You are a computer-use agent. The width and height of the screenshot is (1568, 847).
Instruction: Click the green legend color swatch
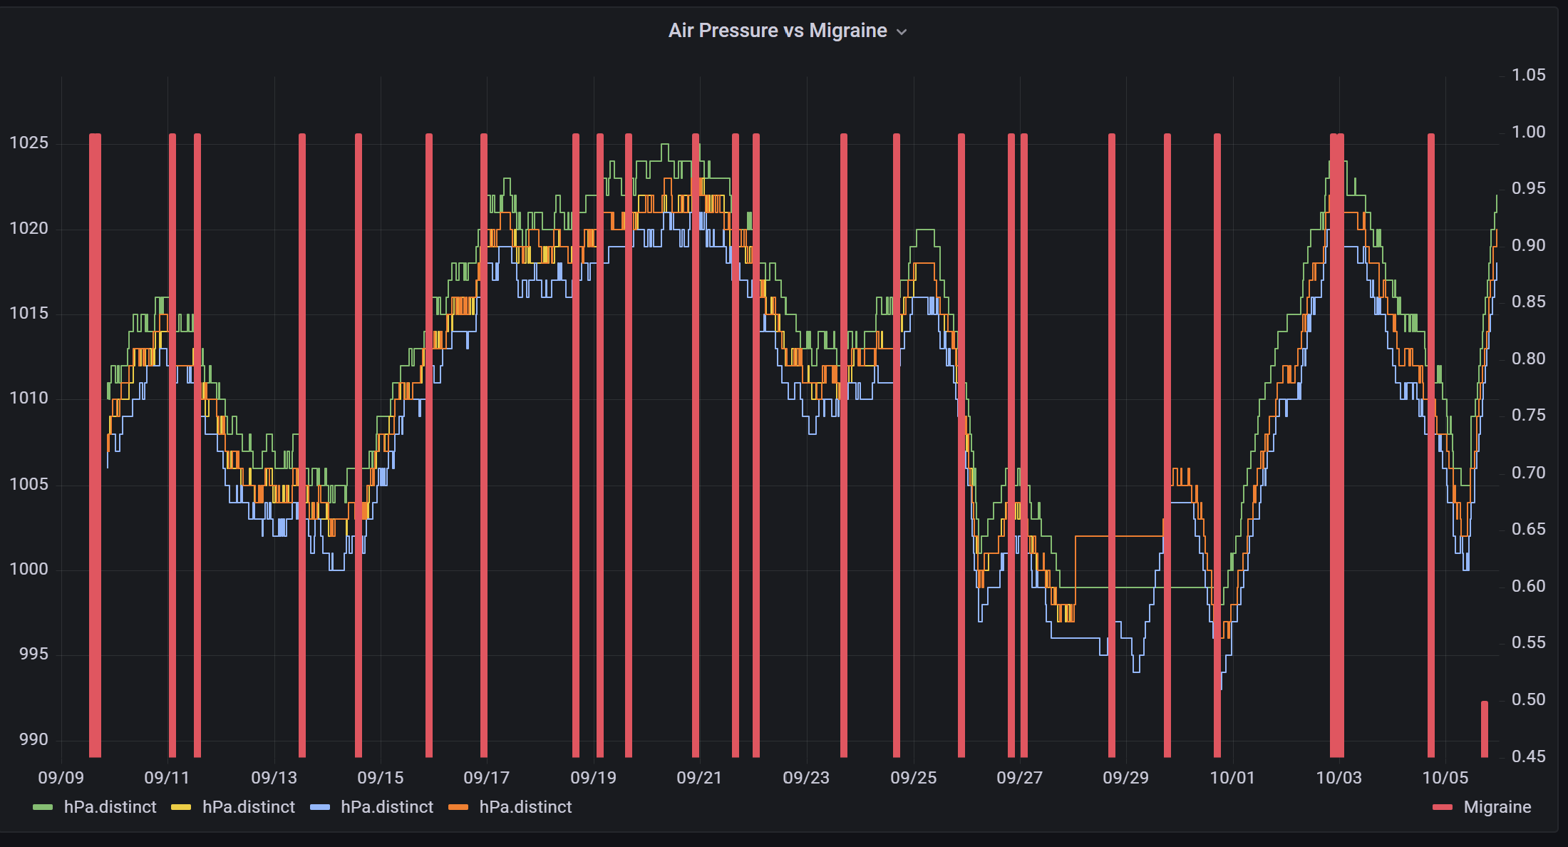(41, 807)
